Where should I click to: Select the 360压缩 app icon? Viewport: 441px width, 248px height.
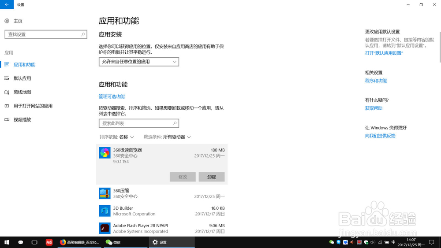[105, 193]
